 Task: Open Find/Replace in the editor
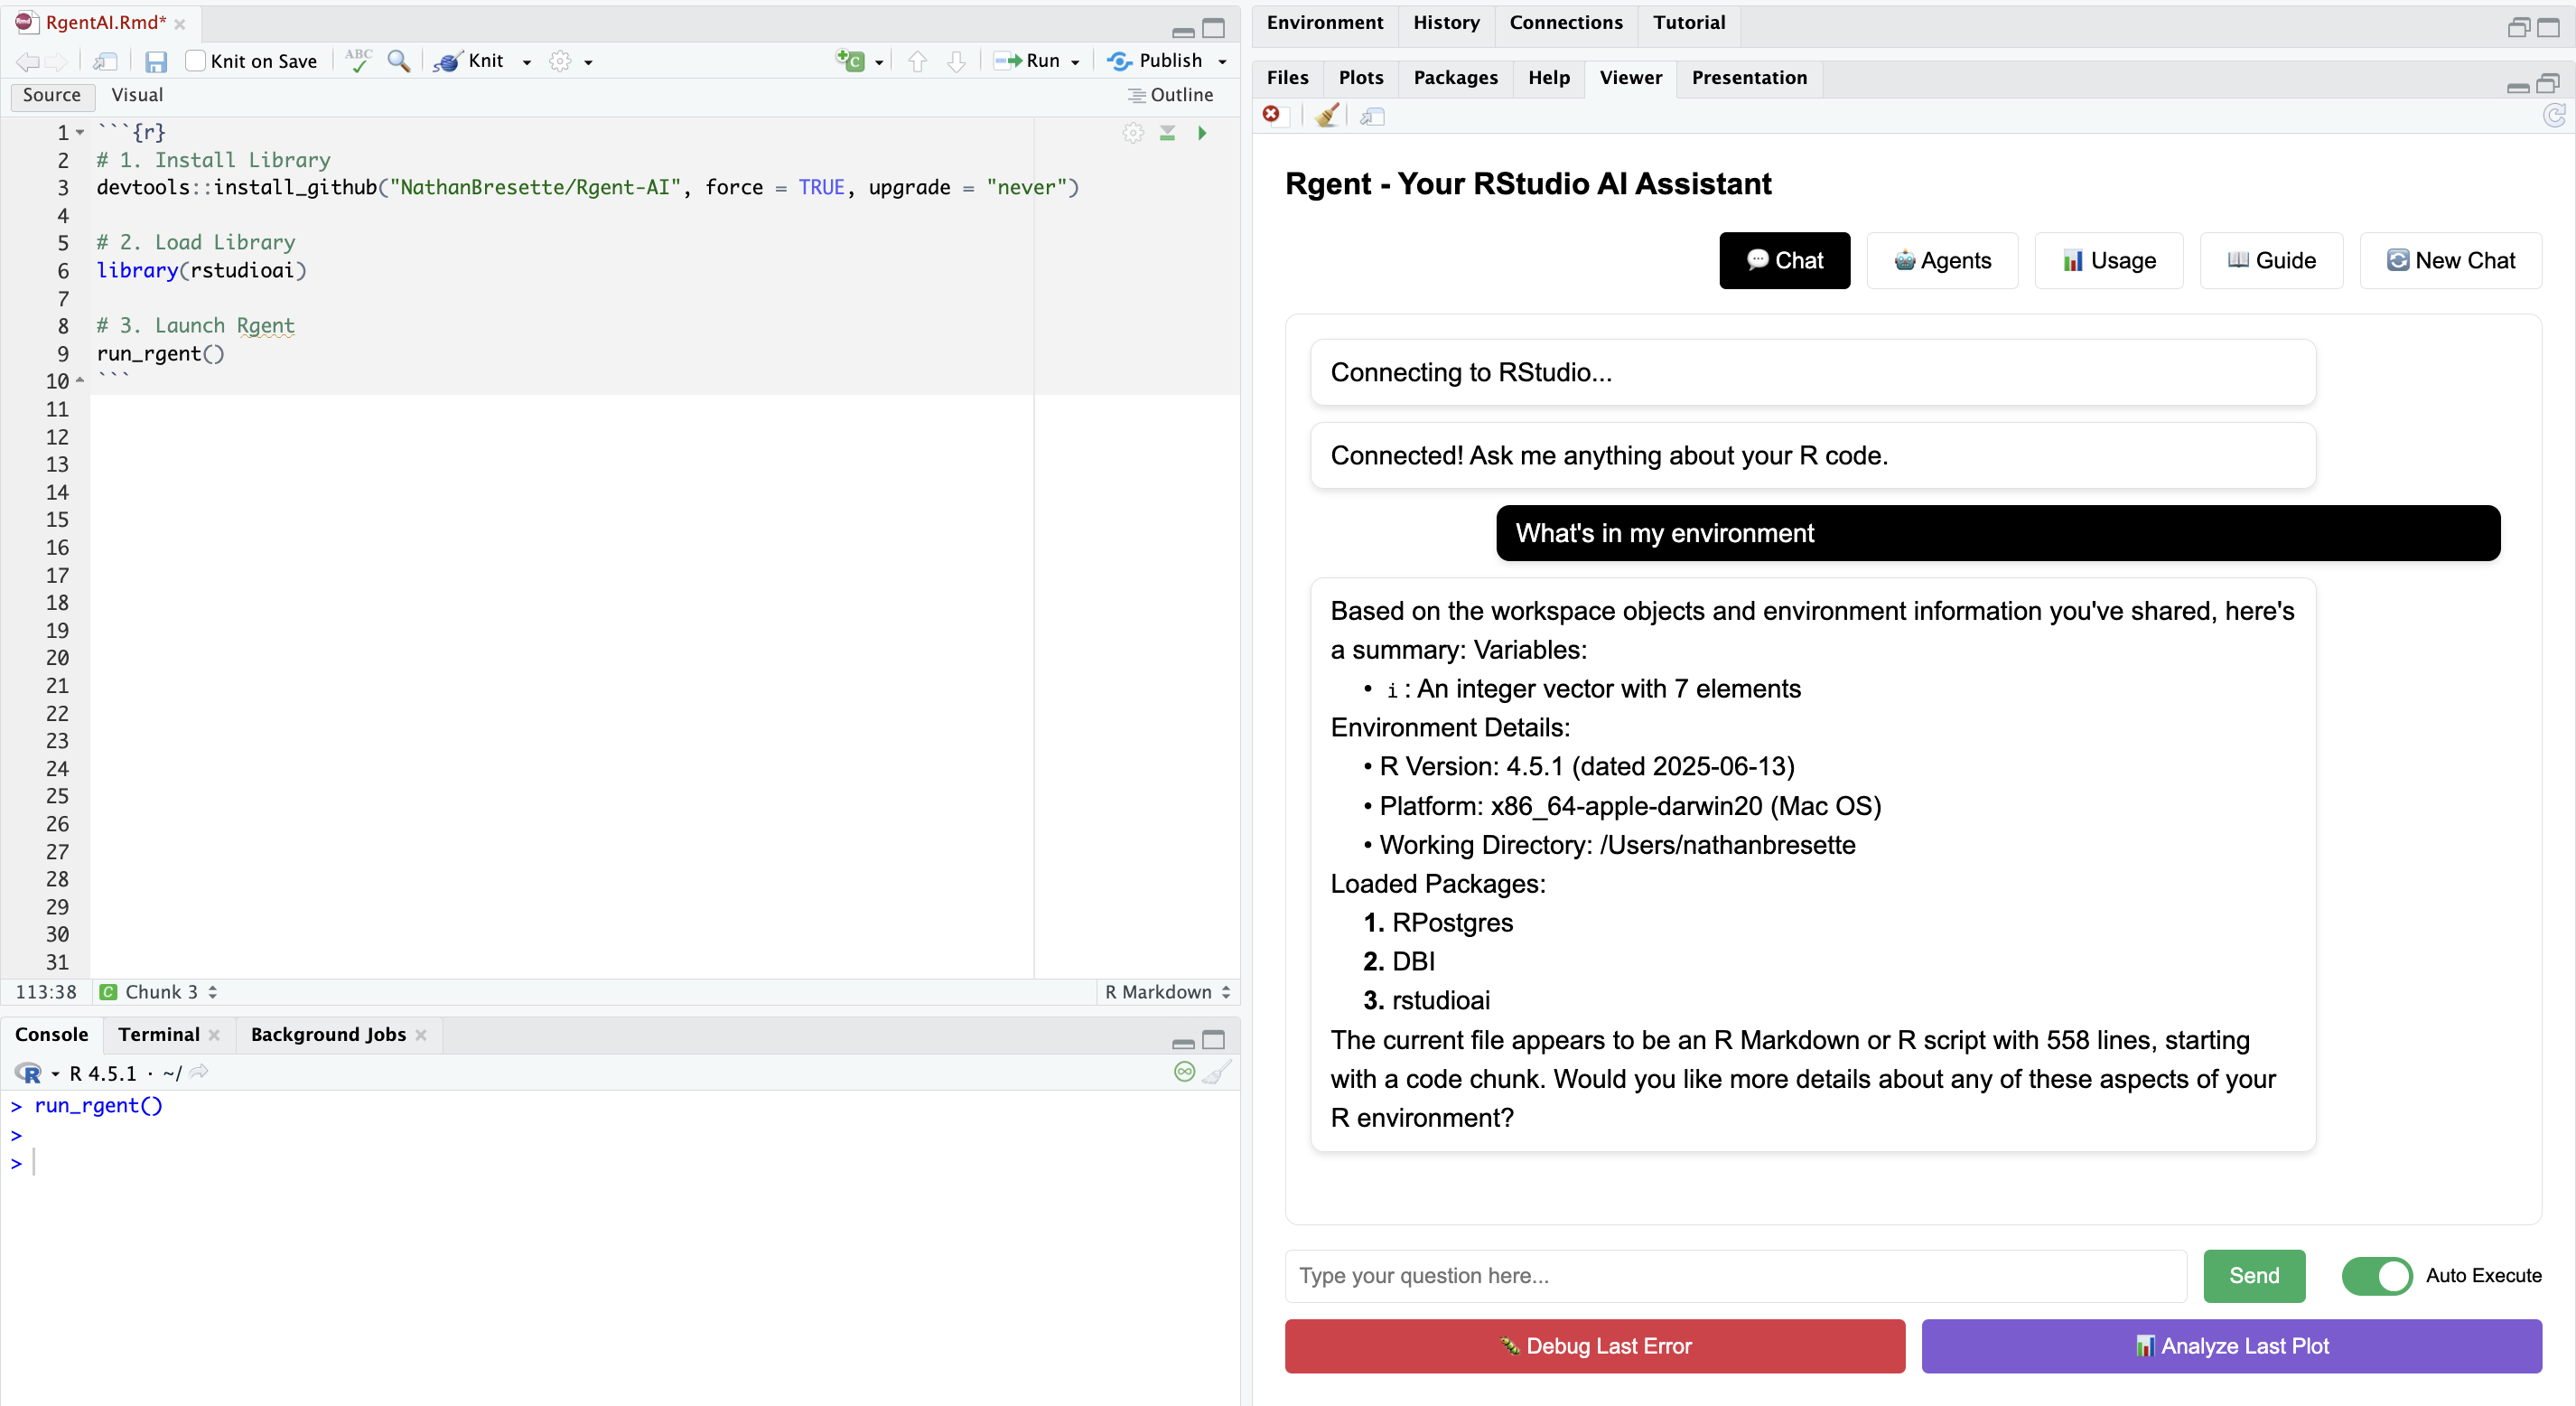click(x=399, y=61)
